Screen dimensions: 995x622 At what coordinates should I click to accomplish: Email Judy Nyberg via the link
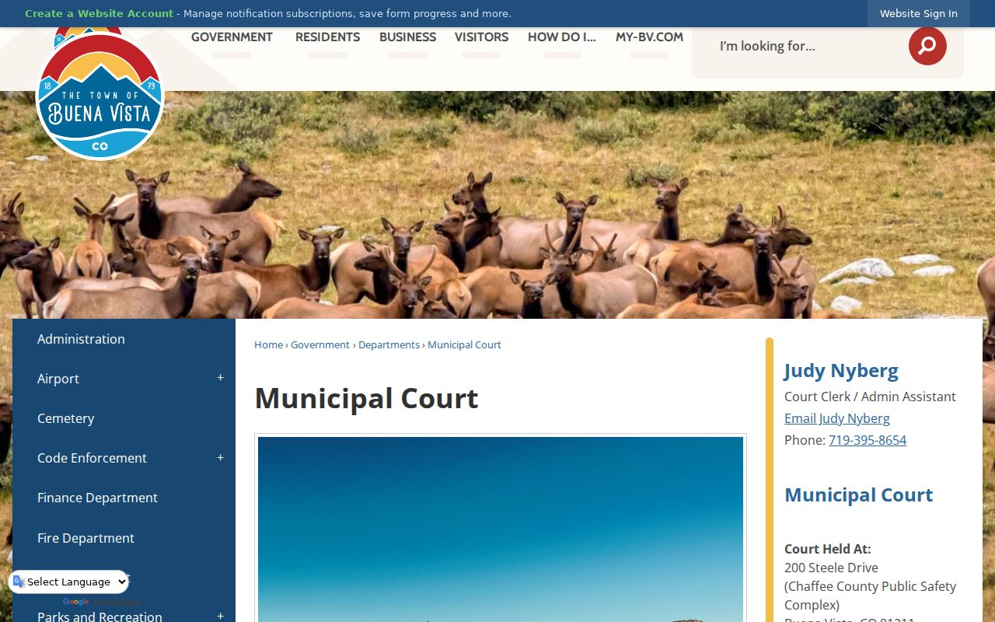click(837, 418)
